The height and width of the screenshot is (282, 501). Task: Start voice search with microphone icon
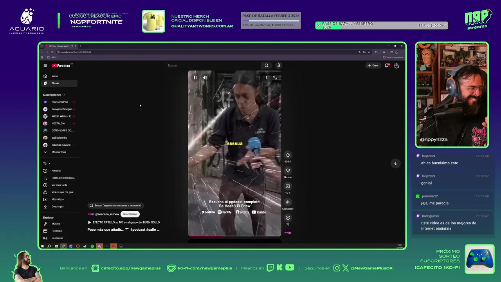(x=279, y=65)
